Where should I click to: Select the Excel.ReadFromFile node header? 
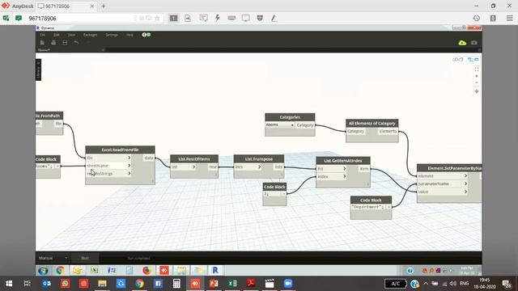point(120,150)
